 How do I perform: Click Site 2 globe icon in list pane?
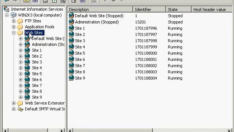tap(72, 34)
